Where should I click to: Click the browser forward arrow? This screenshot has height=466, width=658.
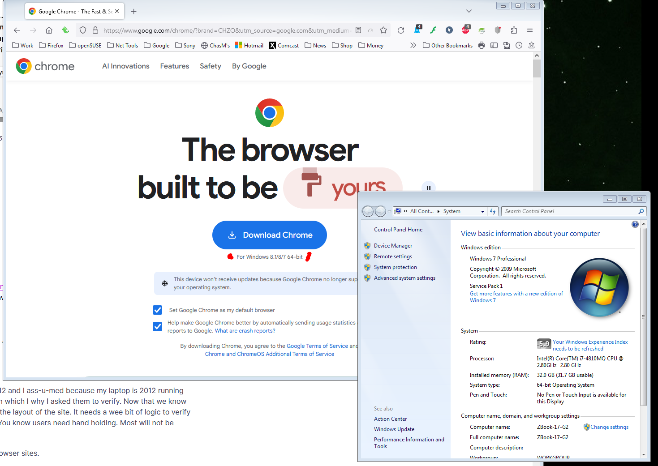click(33, 30)
